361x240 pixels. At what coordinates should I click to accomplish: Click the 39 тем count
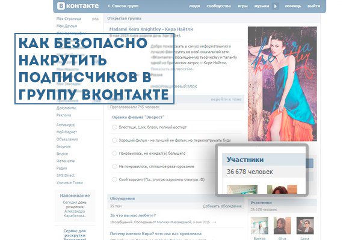point(116,206)
